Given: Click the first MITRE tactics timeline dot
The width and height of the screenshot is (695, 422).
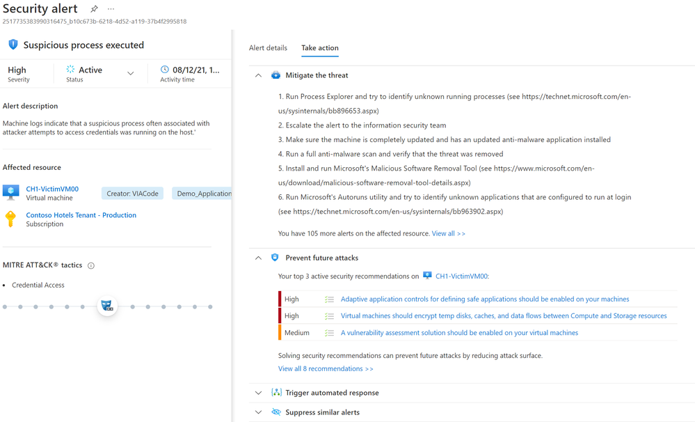Looking at the screenshot, I should click(x=5, y=306).
